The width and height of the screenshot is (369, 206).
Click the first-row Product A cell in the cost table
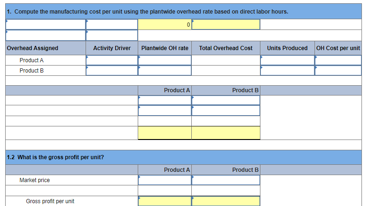(165, 100)
